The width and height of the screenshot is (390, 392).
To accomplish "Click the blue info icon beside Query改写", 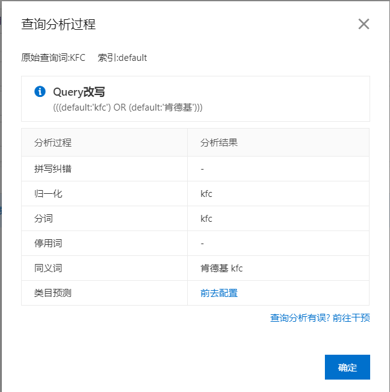I will 40,91.
